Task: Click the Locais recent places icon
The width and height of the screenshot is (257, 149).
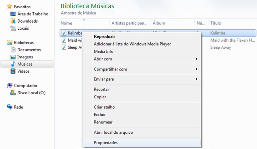Action: coord(13,28)
